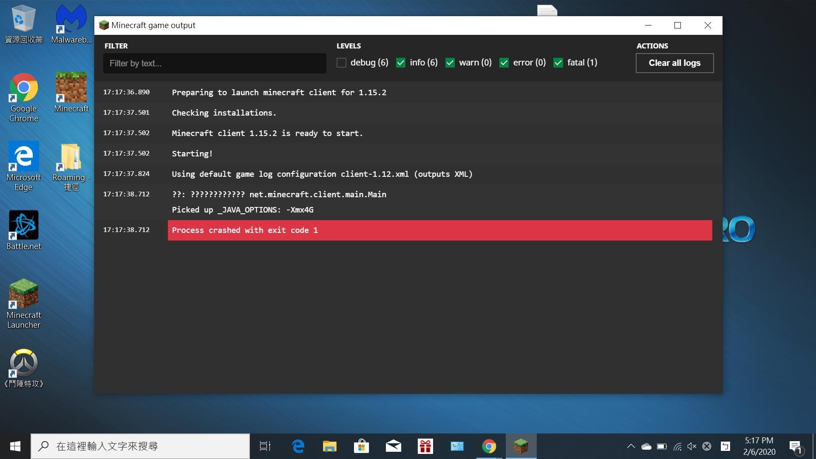Uncheck the fatal (1) log level
The height and width of the screenshot is (459, 816).
558,63
